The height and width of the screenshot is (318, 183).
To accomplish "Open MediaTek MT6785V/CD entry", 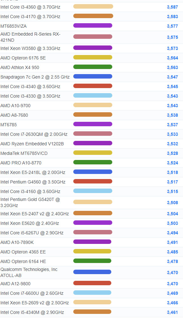I will (24, 153).
